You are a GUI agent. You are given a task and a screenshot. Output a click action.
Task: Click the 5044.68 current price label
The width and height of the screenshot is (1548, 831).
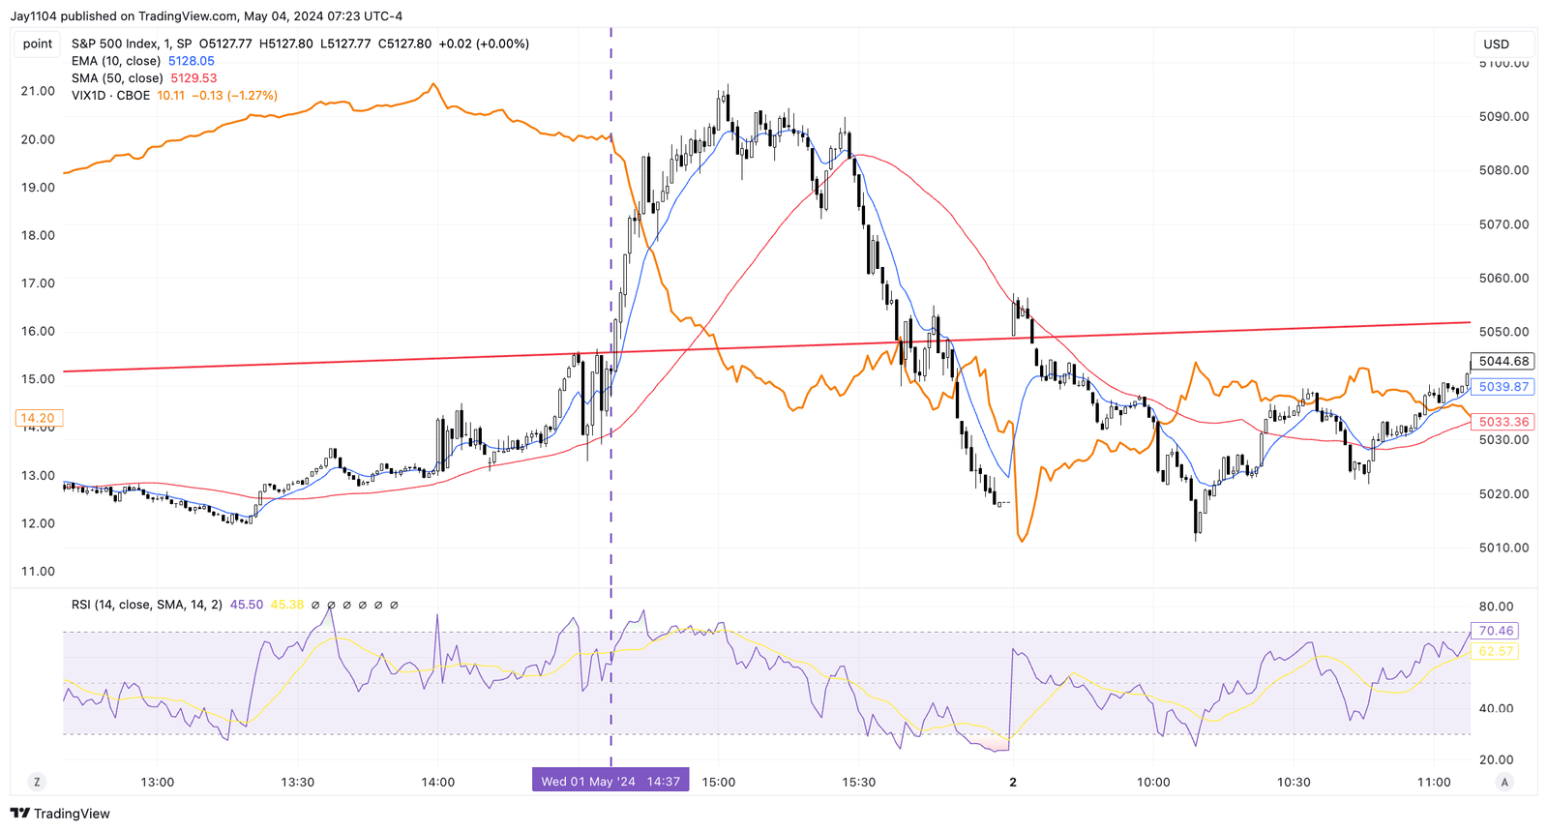pyautogui.click(x=1503, y=362)
